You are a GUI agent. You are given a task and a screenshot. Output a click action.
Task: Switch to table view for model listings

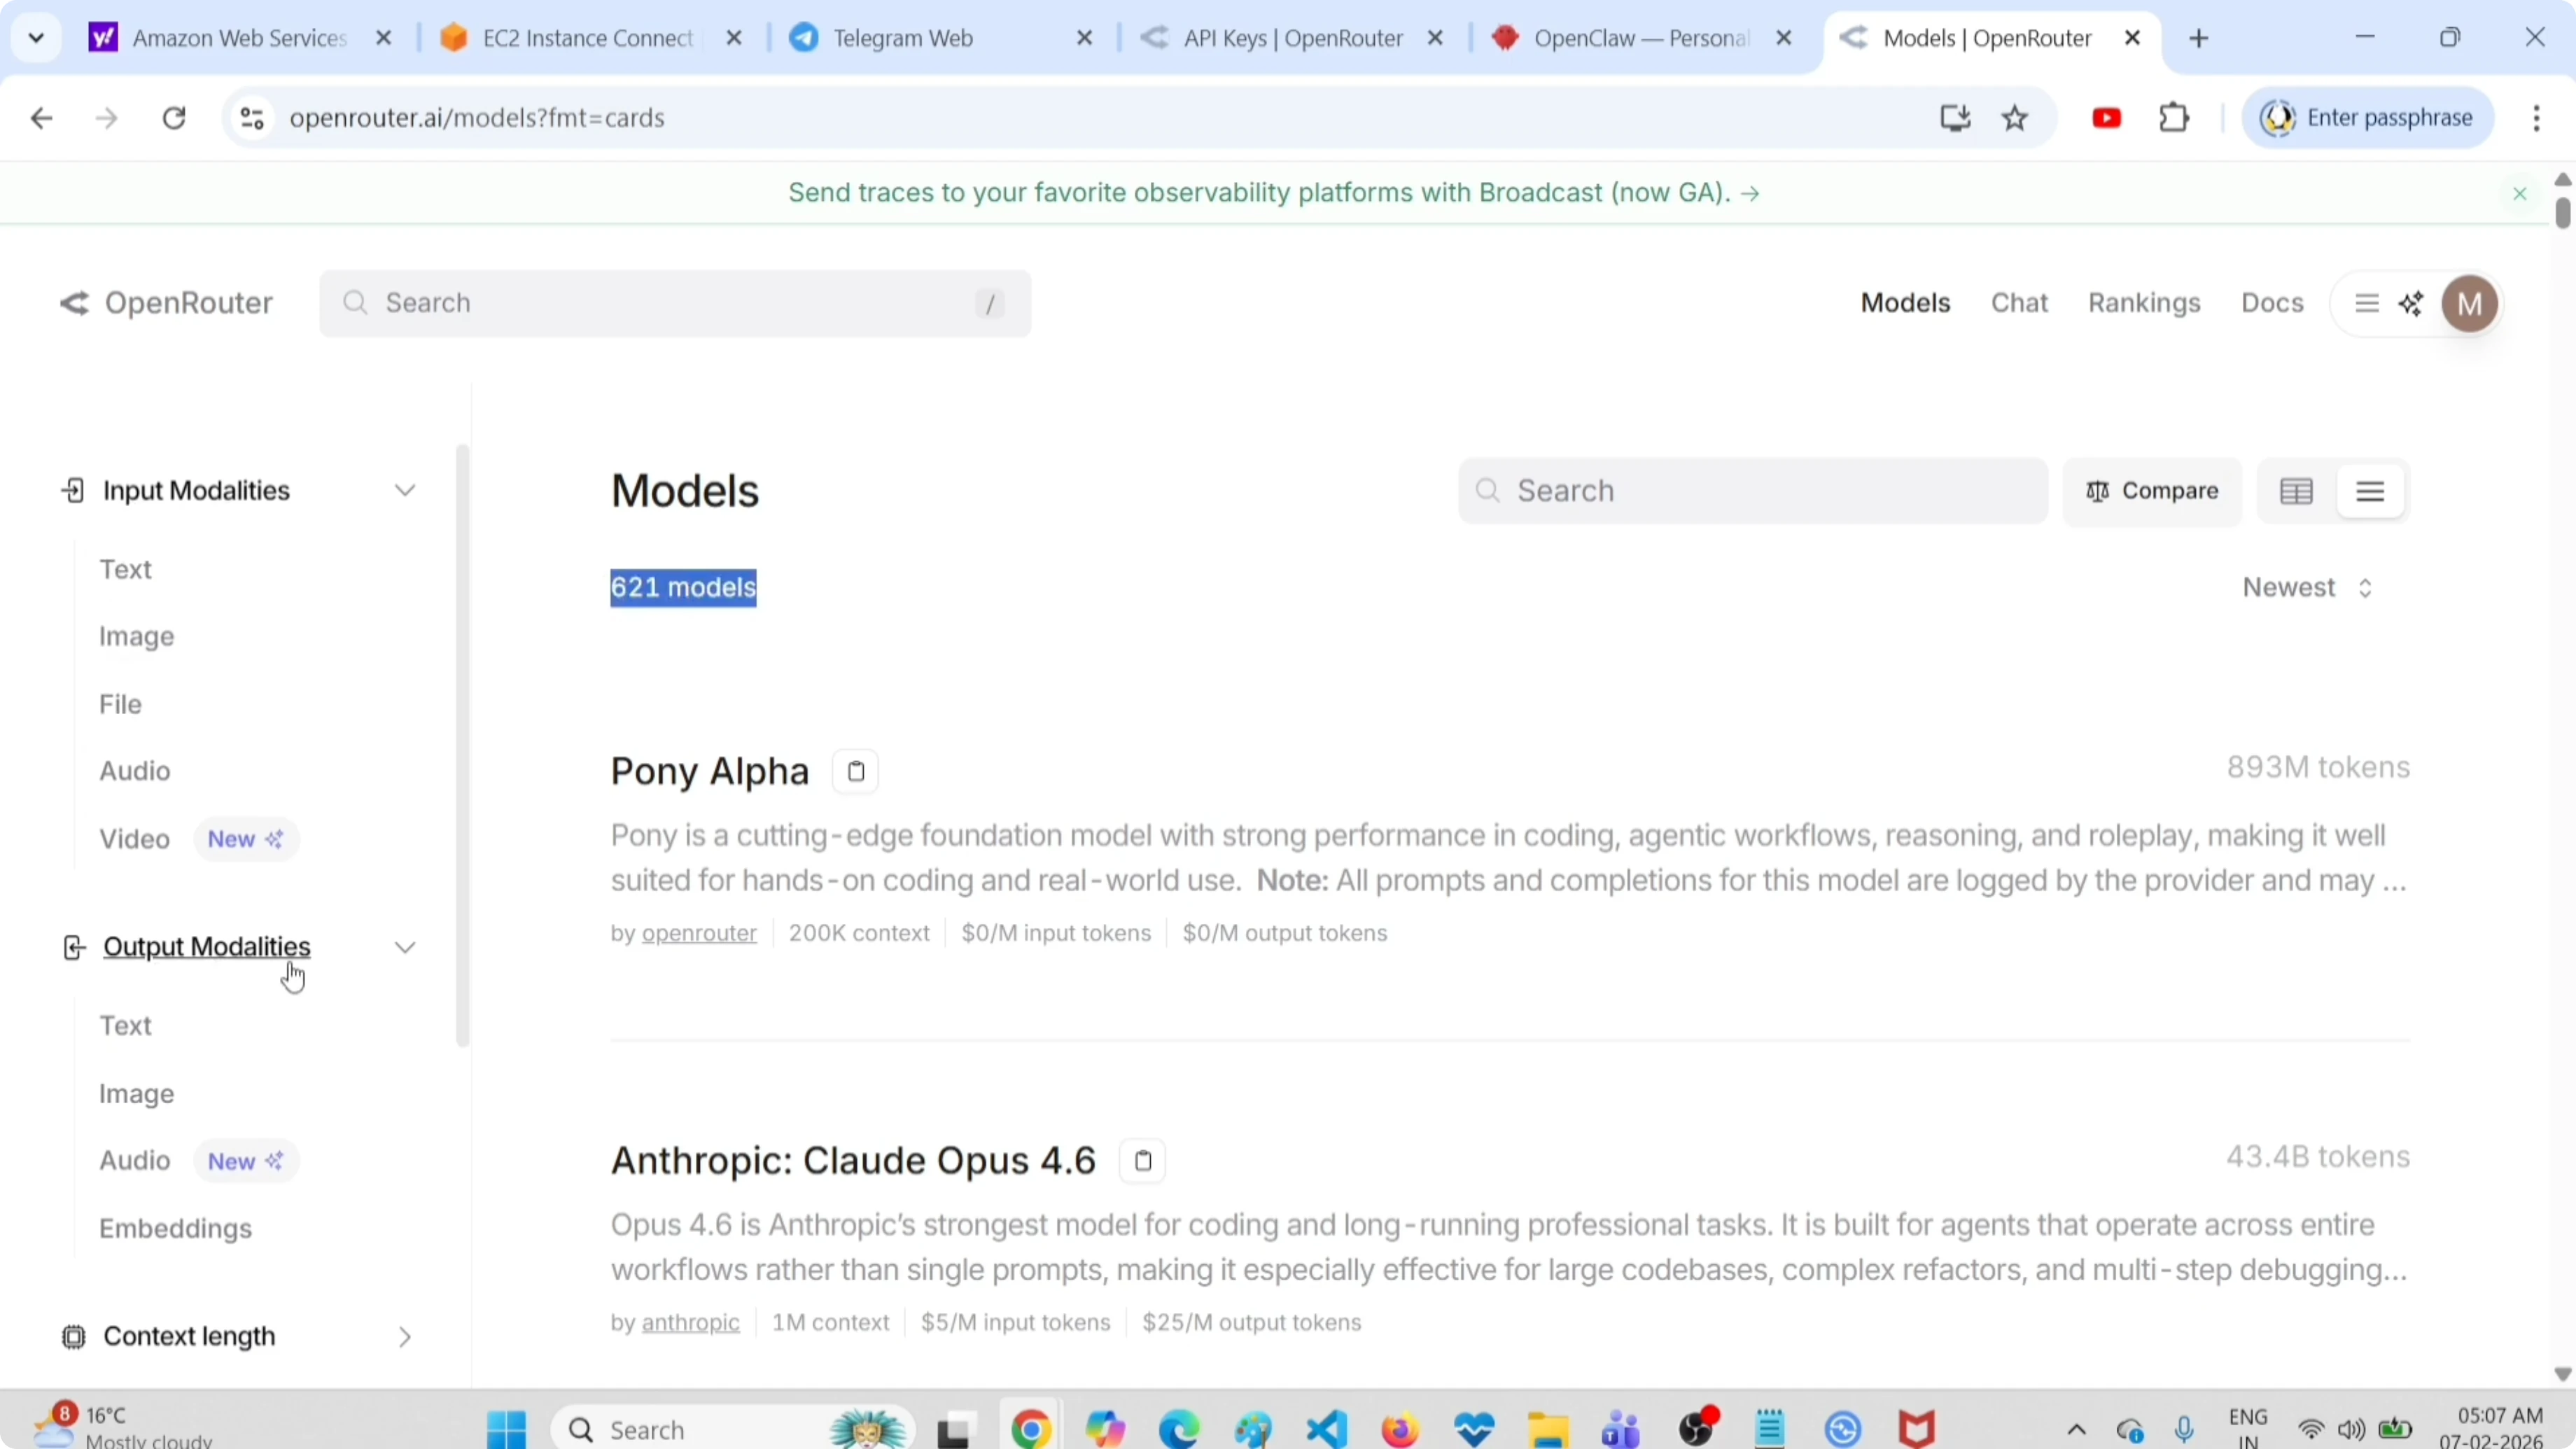pos(2296,491)
